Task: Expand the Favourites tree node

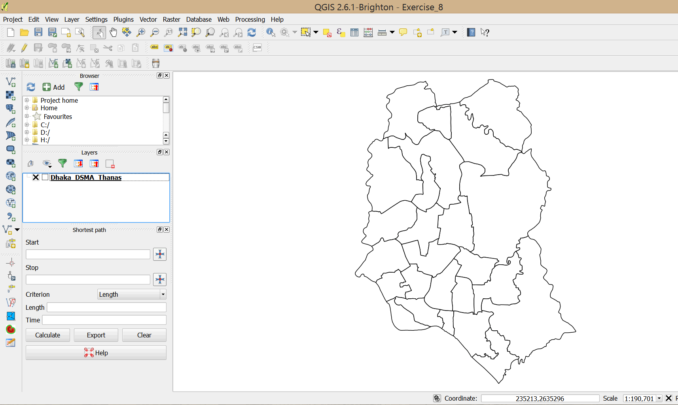Action: [x=27, y=116]
